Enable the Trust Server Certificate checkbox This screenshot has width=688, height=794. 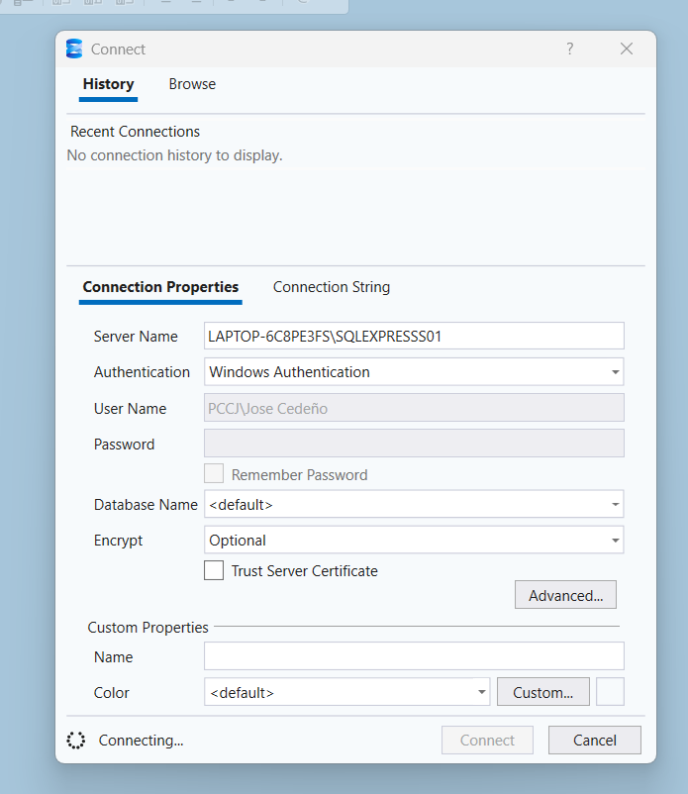pyautogui.click(x=214, y=570)
